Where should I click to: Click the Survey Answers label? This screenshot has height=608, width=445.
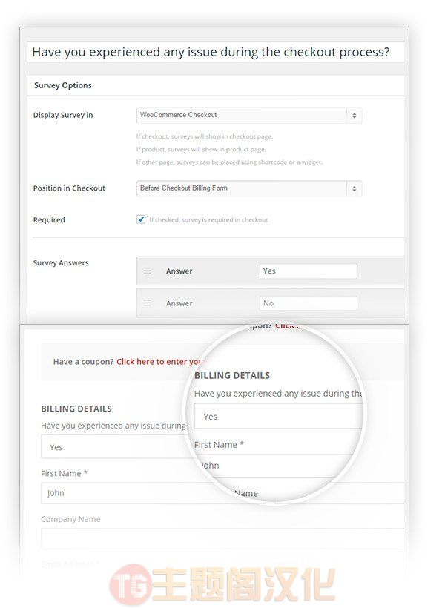(x=61, y=263)
